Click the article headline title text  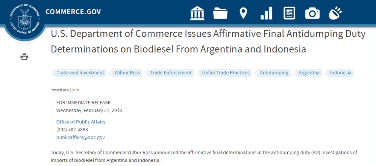pyautogui.click(x=208, y=42)
